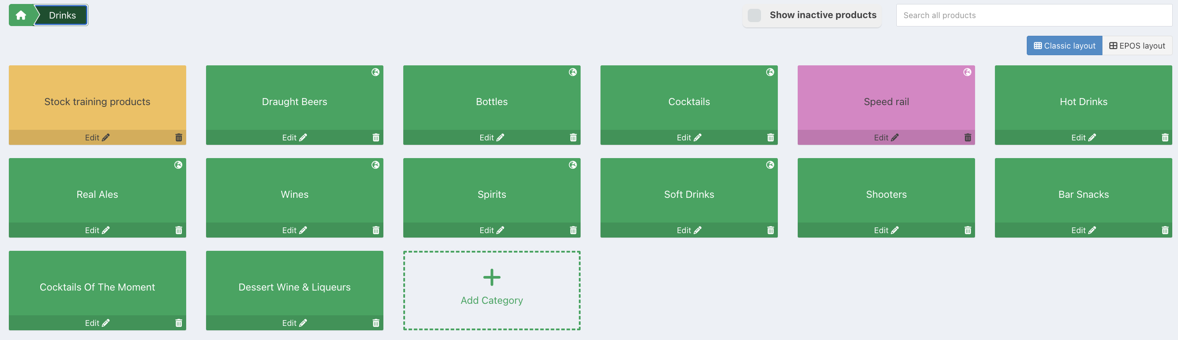Click the plus icon to add category
Viewport: 1178px width, 340px height.
click(x=492, y=277)
